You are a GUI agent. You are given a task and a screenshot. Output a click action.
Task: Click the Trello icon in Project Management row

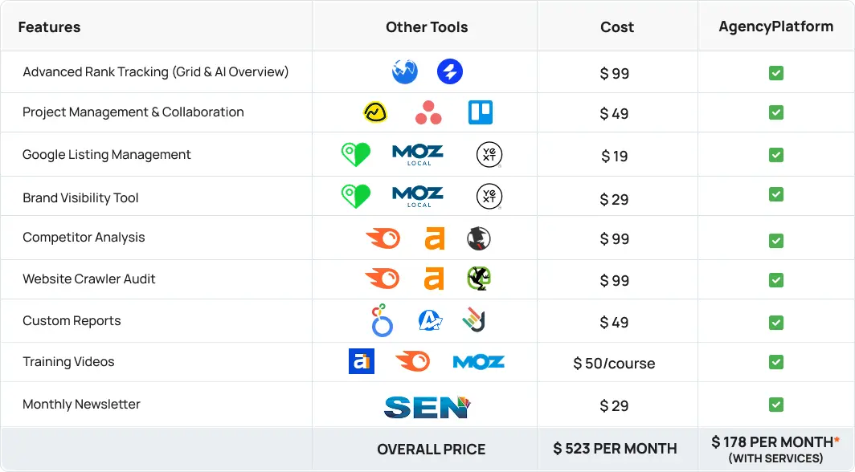tap(481, 112)
